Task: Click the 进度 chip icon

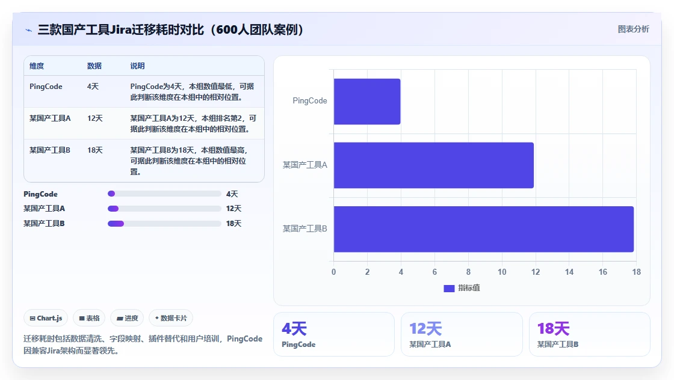Action: pyautogui.click(x=120, y=319)
